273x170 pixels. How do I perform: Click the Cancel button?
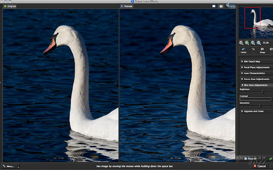[260, 166]
